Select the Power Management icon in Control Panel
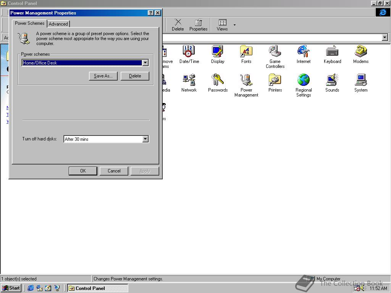Screen dimensions: 391x293 click(x=246, y=85)
